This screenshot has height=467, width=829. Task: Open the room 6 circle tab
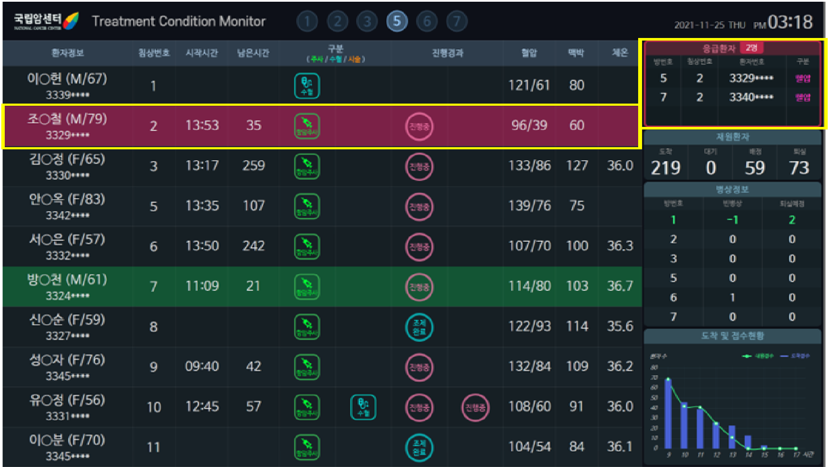427,21
